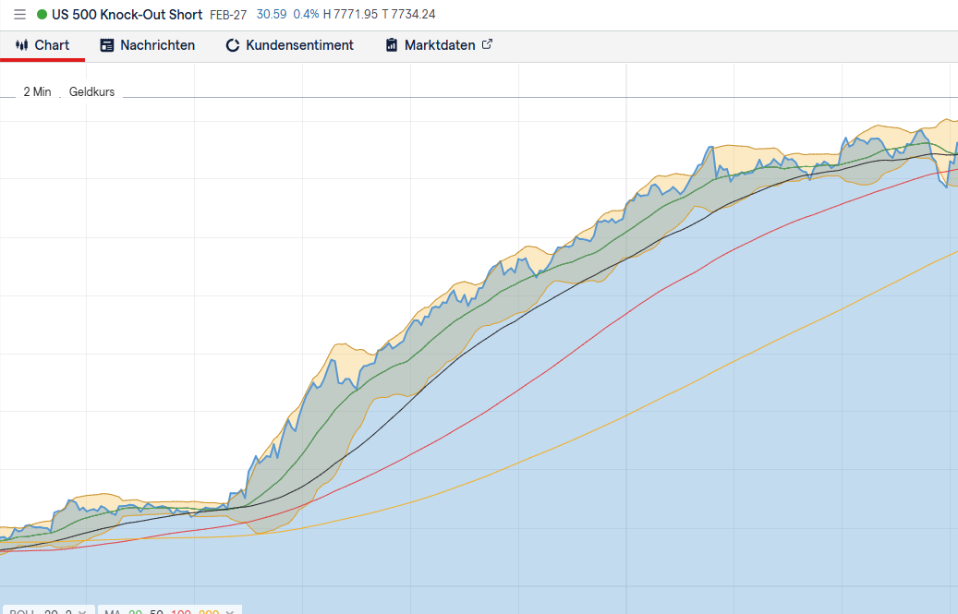Viewport: 958px width, 614px height.
Task: Remove the BOLL indicator tag
Action: pos(83,611)
